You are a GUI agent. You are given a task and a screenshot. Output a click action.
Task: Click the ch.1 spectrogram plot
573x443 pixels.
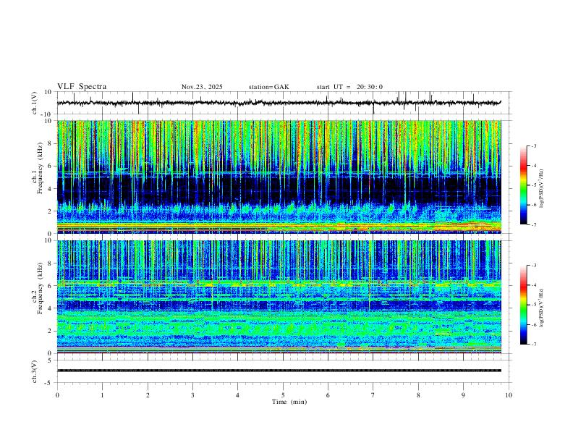pyautogui.click(x=279, y=177)
